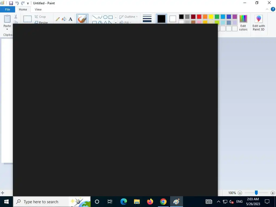Pick the Curve shape

pos(100,17)
